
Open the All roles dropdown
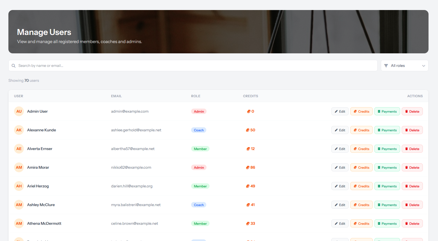pos(404,66)
